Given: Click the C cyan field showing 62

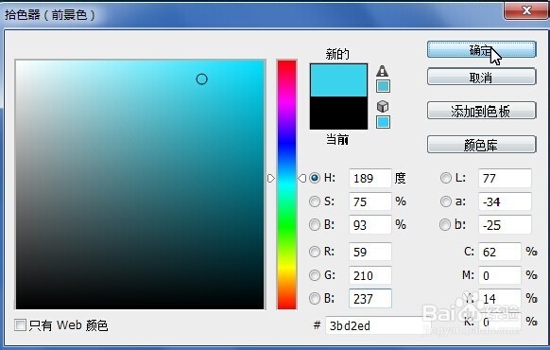Looking at the screenshot, I should click(x=500, y=252).
